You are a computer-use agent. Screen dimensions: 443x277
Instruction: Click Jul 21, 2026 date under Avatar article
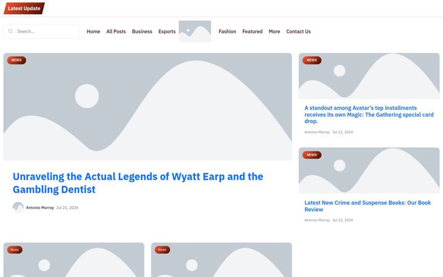click(343, 132)
